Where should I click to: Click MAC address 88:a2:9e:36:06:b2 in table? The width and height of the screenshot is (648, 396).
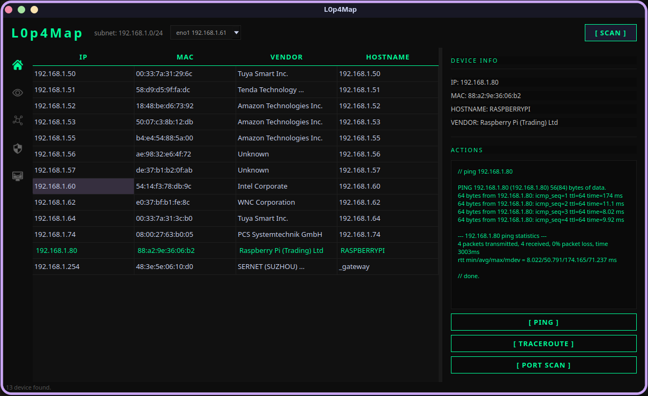[185, 251]
